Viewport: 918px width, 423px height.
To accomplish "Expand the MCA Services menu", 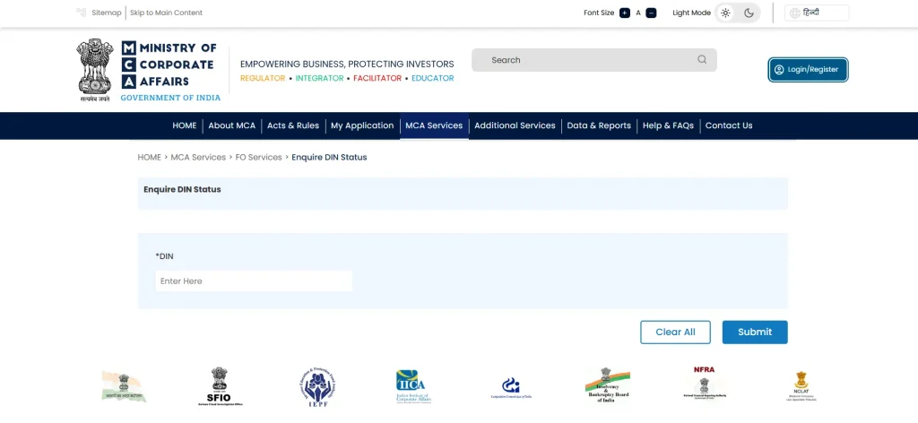I will pos(434,125).
